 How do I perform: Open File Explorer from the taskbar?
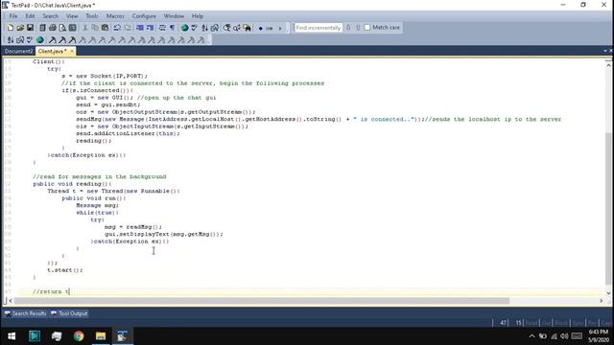[x=101, y=336]
